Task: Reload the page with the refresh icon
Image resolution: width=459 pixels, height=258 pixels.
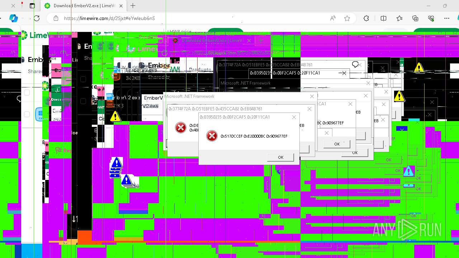Action: (x=37, y=18)
